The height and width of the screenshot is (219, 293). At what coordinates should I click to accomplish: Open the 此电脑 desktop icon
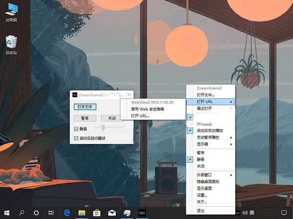11,12
